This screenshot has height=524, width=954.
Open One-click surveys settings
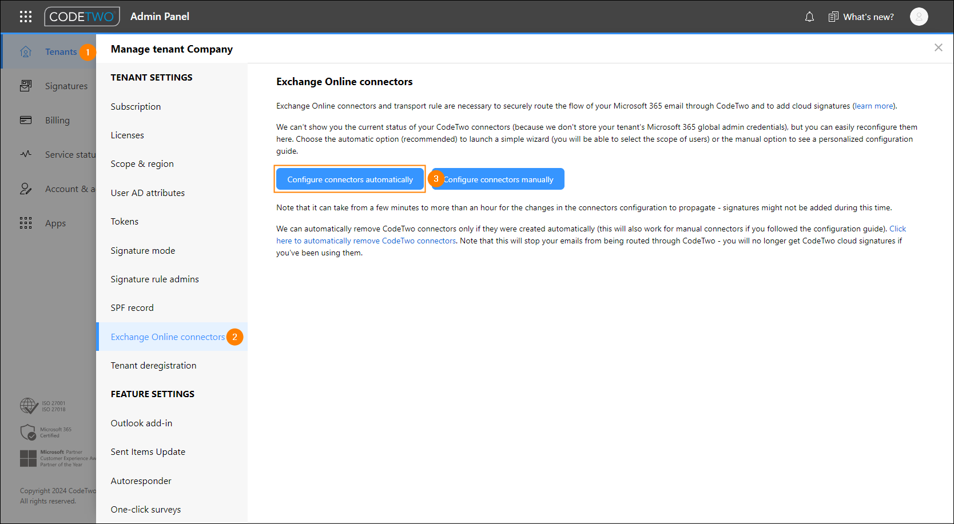click(145, 510)
